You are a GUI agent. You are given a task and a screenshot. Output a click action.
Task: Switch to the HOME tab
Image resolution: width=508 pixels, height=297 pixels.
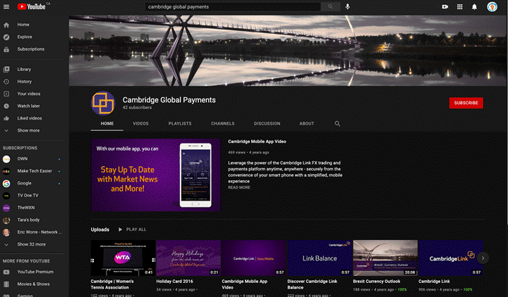pyautogui.click(x=107, y=124)
